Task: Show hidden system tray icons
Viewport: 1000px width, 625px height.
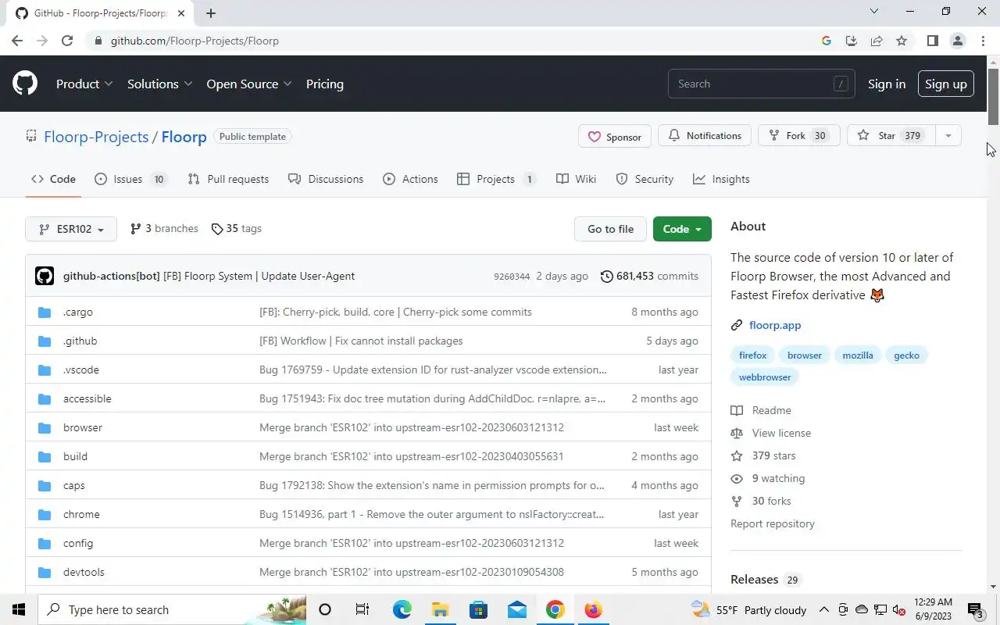Action: 823,609
